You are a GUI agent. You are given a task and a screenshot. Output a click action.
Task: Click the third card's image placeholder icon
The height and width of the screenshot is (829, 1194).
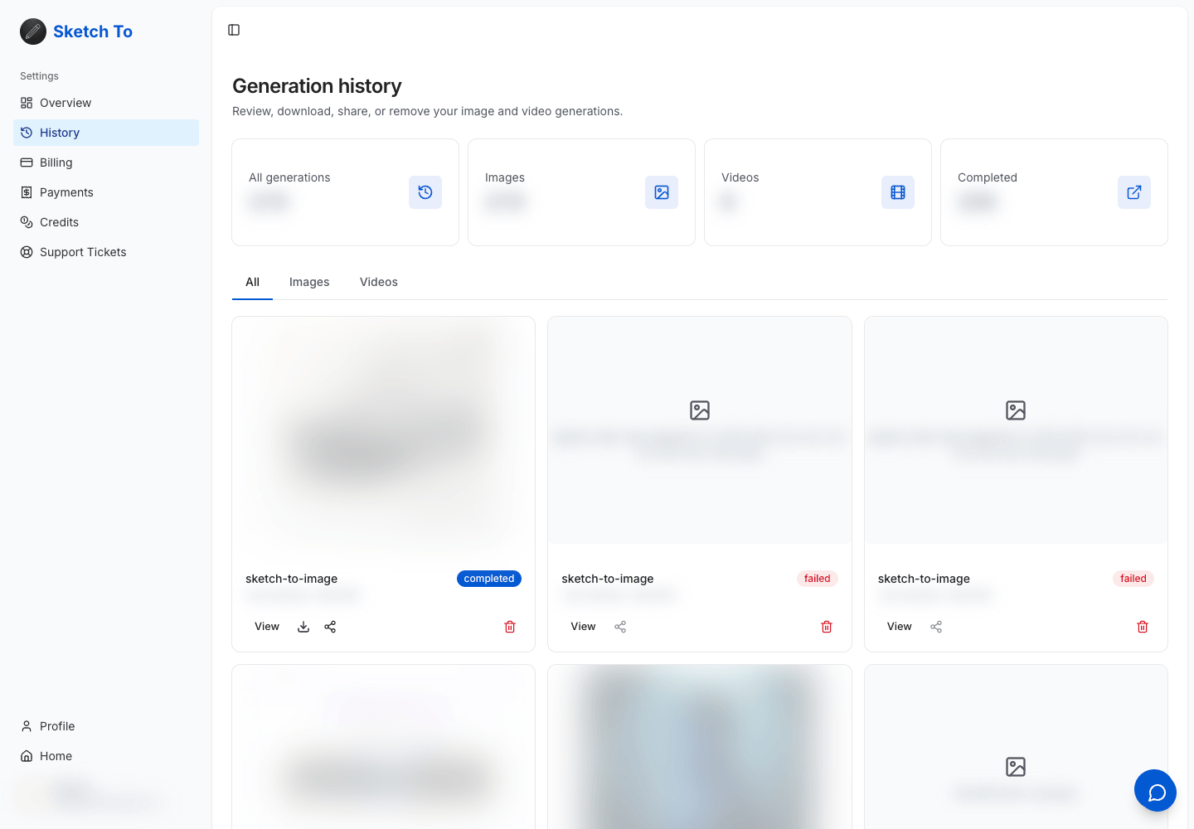click(x=1016, y=410)
